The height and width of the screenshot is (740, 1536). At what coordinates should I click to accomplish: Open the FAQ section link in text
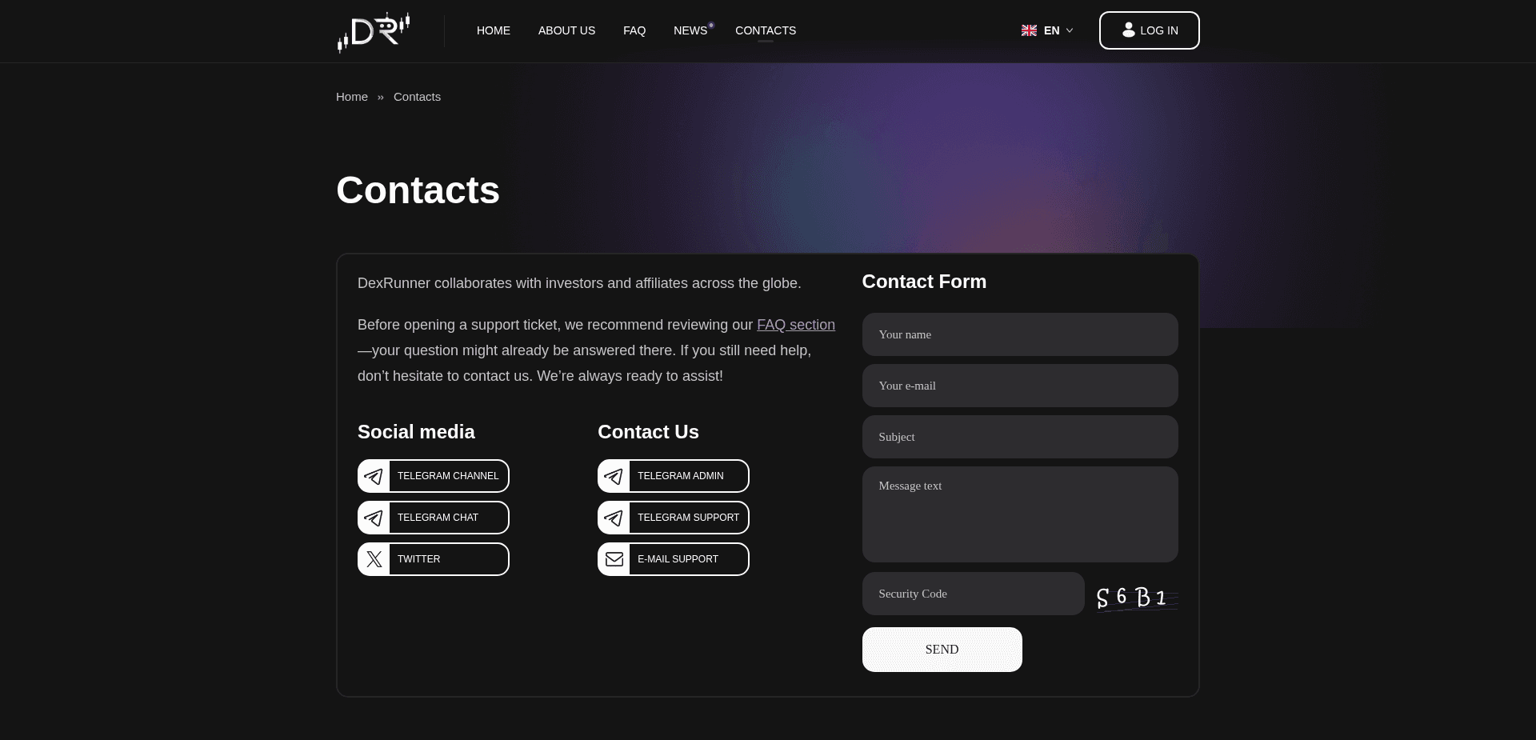796,325
